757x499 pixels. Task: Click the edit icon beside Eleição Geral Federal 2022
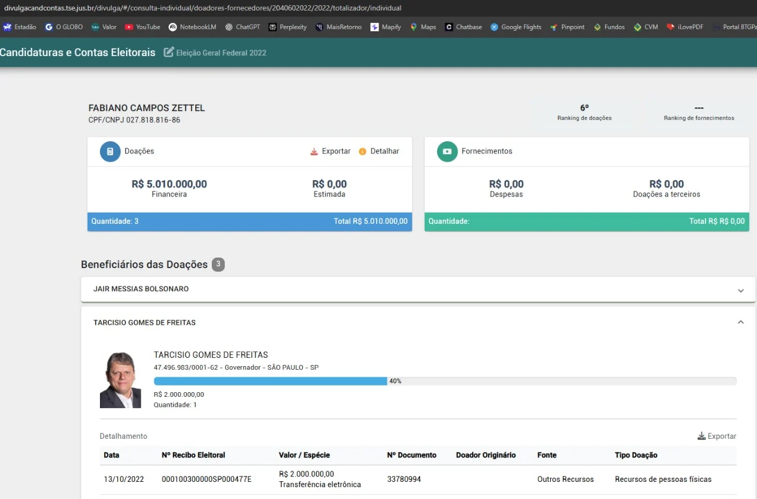[169, 53]
